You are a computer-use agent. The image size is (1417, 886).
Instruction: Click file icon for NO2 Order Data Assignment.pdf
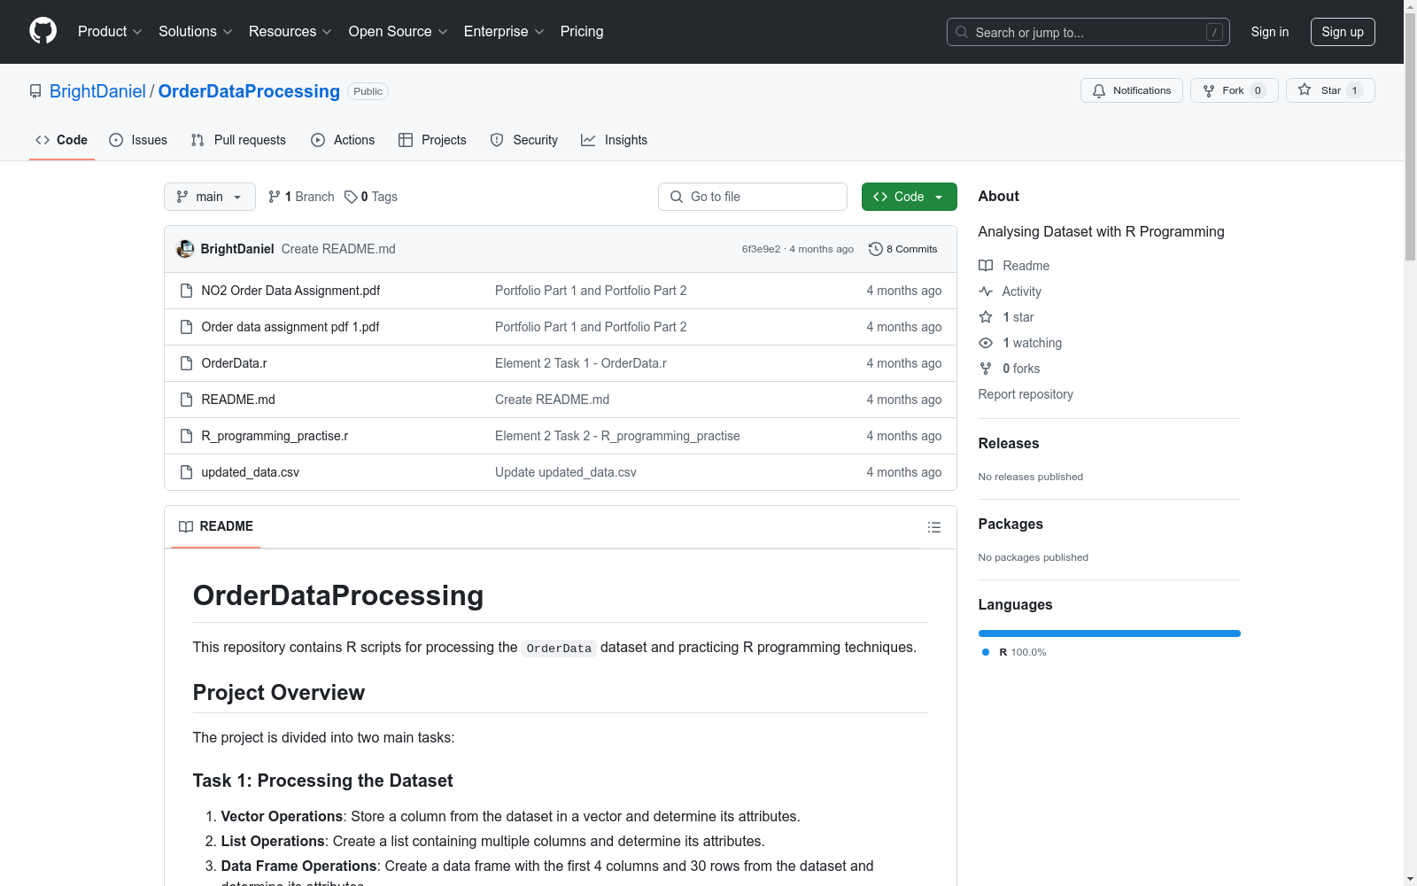point(186,291)
